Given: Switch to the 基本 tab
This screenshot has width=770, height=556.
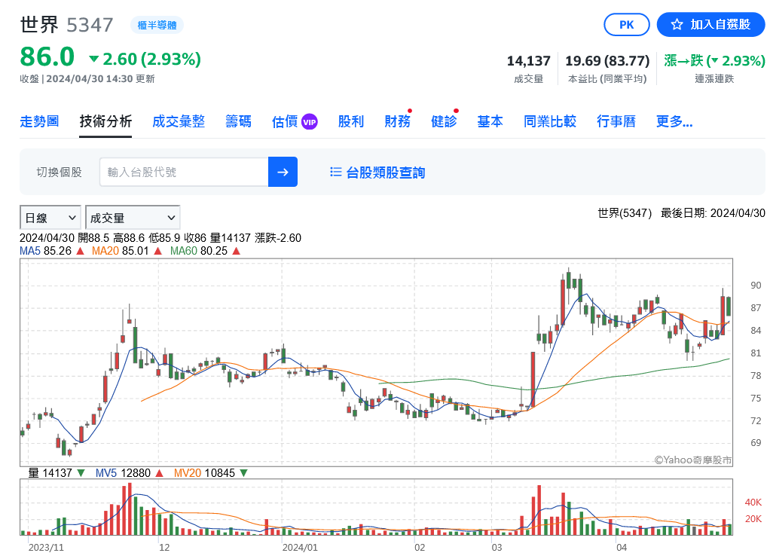Looking at the screenshot, I should (490, 121).
